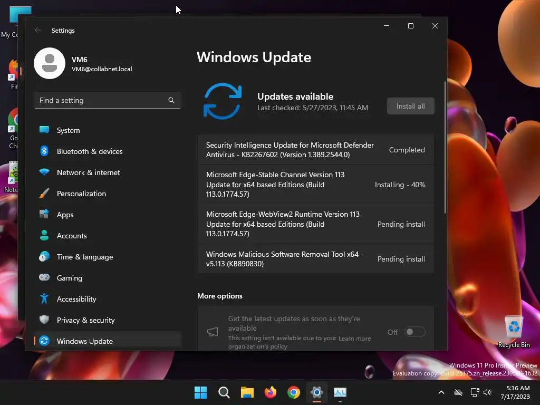Click the Accessibility figure icon

44,298
